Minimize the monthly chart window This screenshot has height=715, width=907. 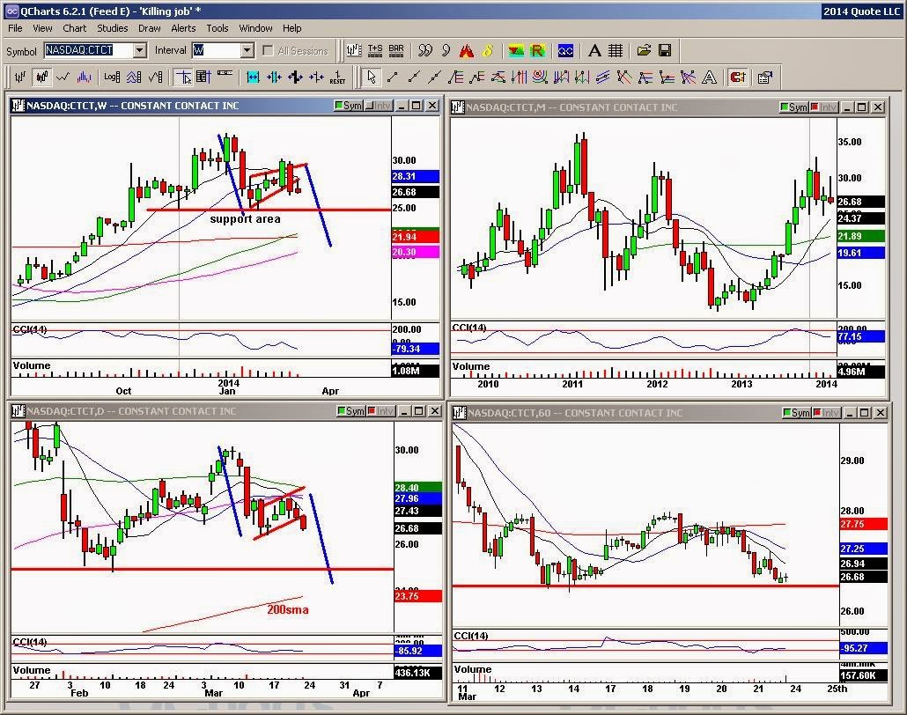coord(847,107)
